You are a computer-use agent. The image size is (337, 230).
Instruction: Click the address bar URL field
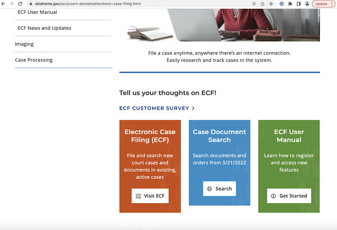coord(138,4)
